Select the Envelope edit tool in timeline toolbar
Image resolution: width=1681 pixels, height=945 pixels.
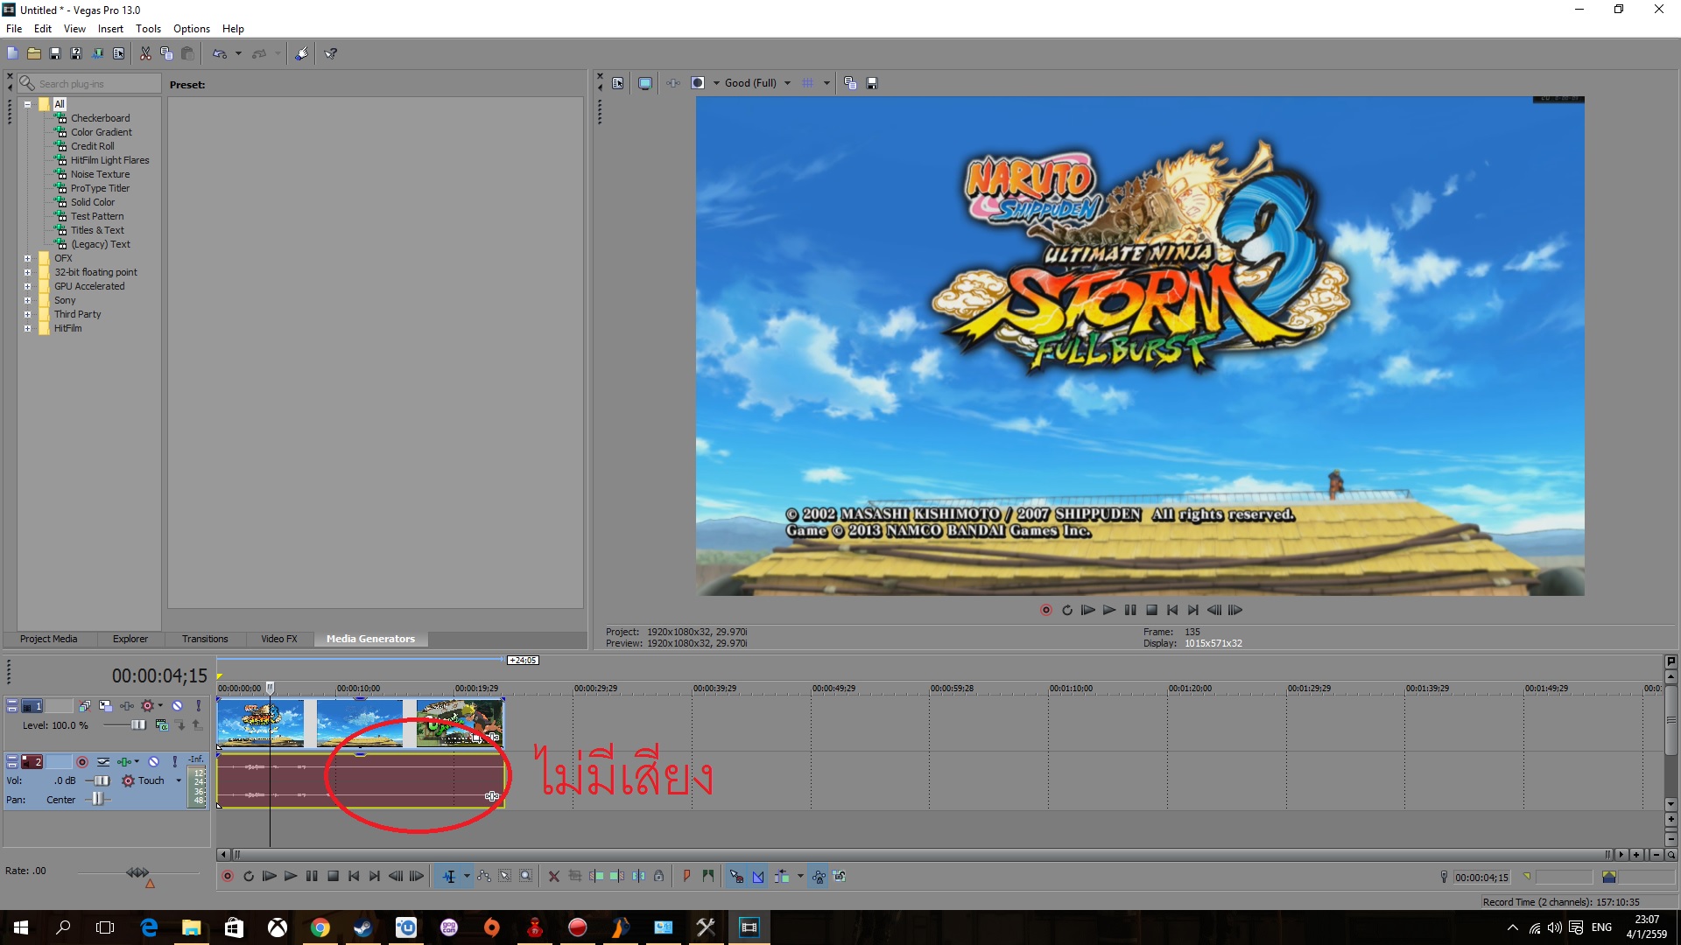[484, 876]
